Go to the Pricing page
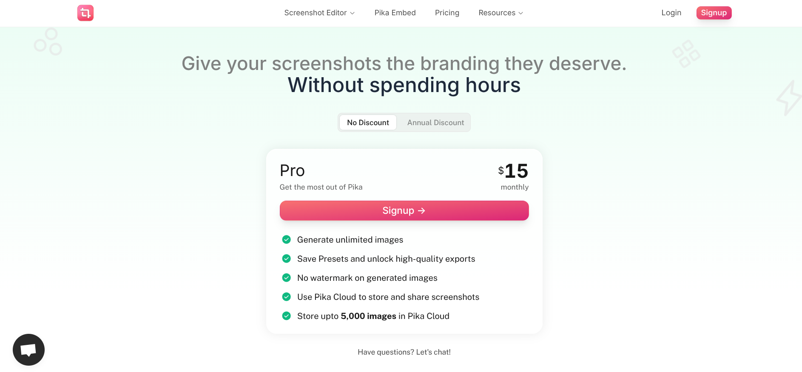 (447, 13)
